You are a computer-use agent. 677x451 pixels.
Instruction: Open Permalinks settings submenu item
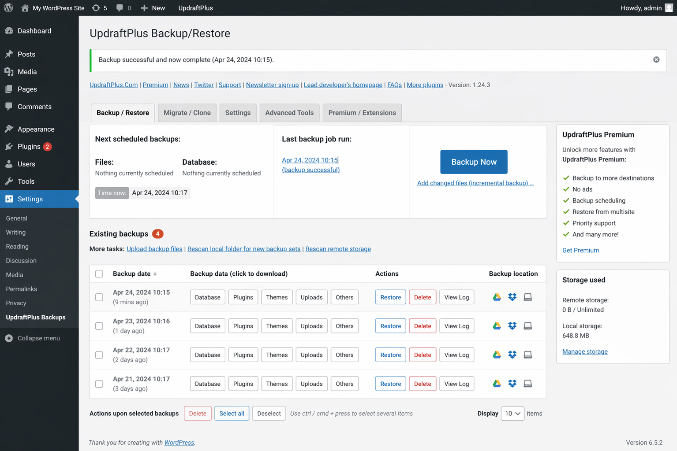22,289
